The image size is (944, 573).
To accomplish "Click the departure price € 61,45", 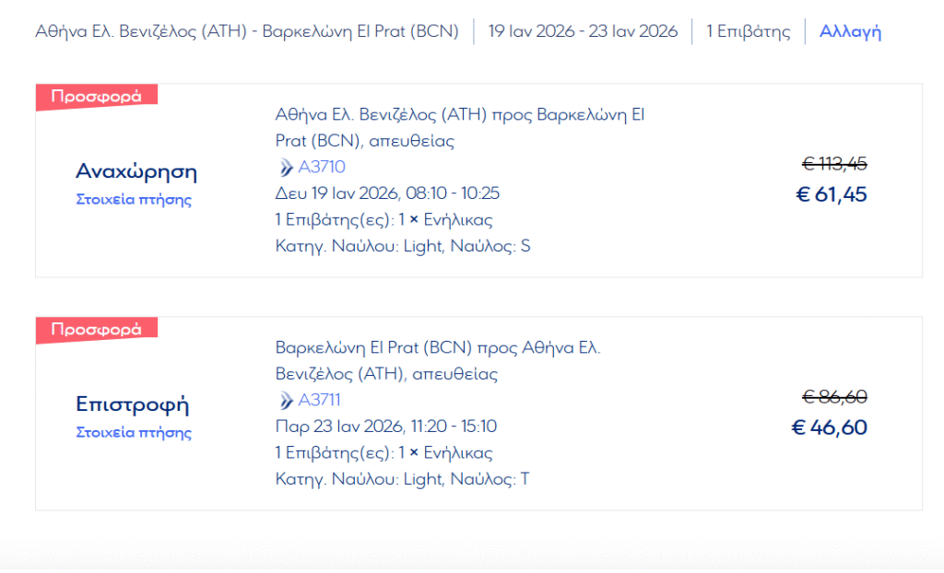I will [x=831, y=194].
